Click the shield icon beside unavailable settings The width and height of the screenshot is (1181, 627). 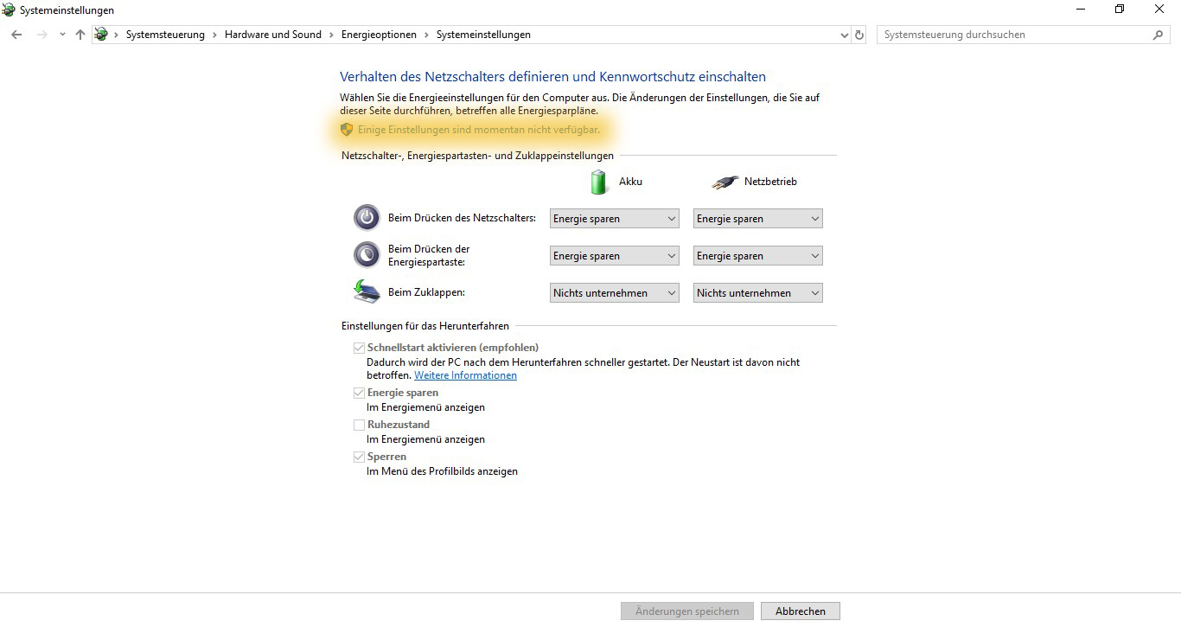click(x=347, y=130)
